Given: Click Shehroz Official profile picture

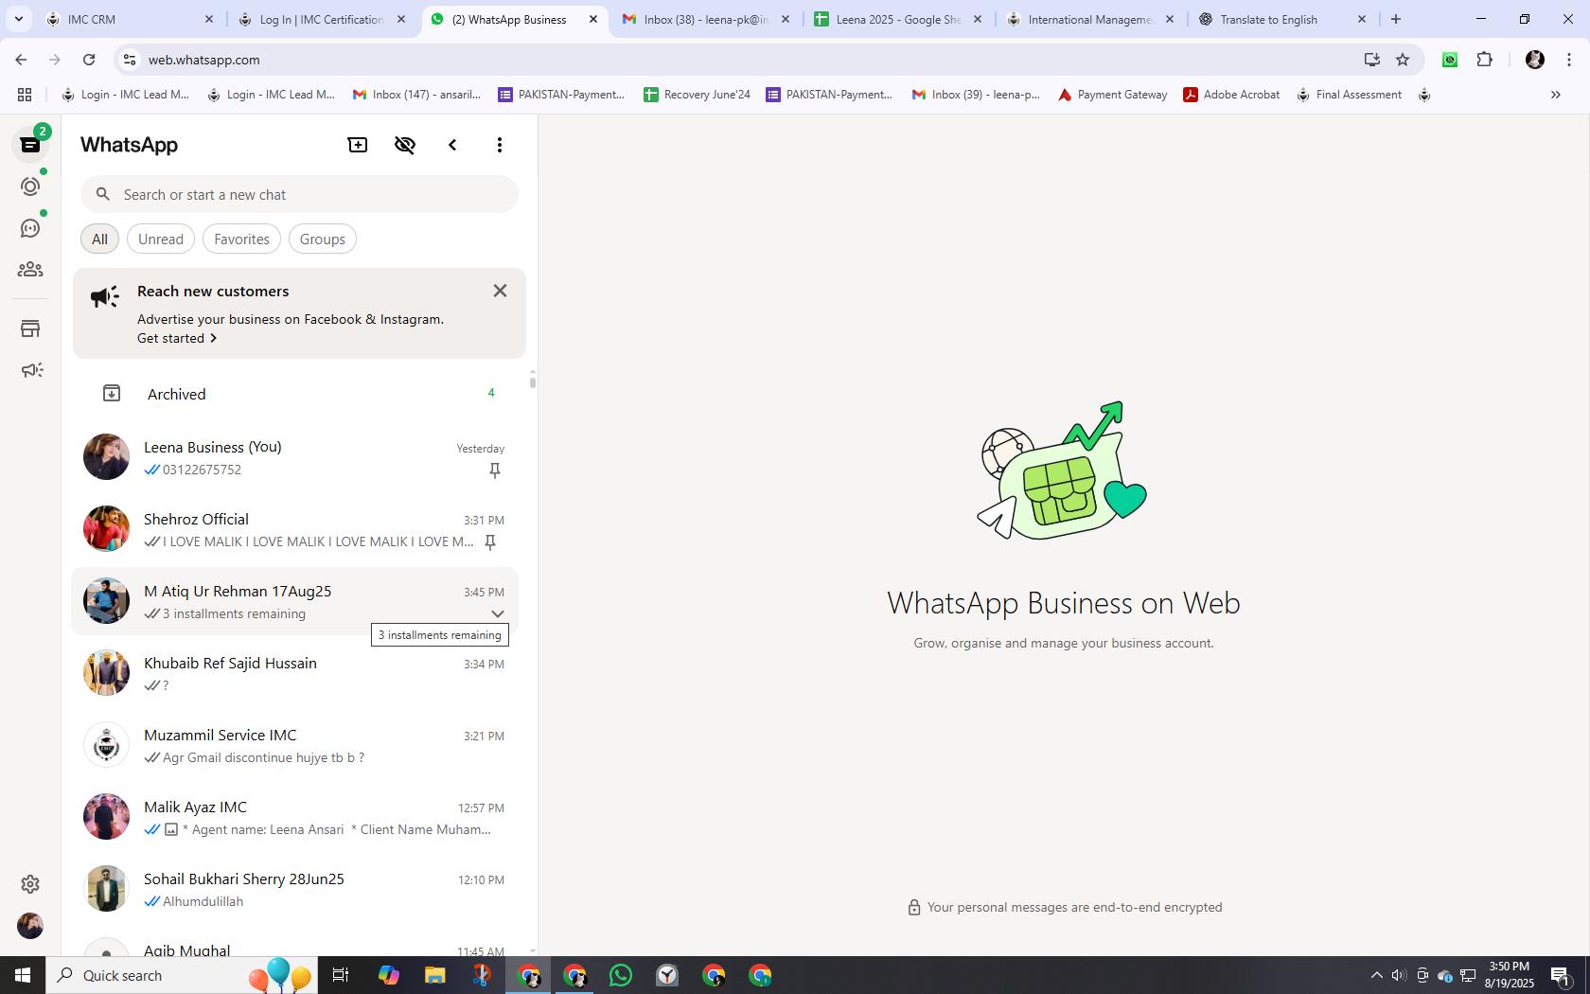Looking at the screenshot, I should tap(106, 528).
